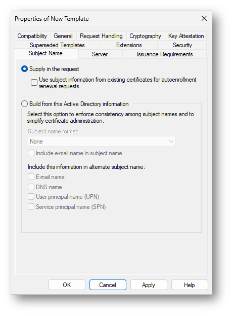This screenshot has height=316, width=233.
Task: Go to the Cryptography tab
Action: click(x=145, y=36)
